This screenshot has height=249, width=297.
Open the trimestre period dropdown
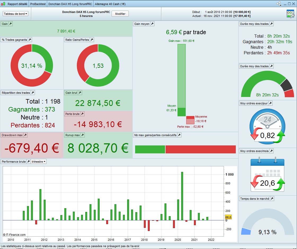[38, 162]
